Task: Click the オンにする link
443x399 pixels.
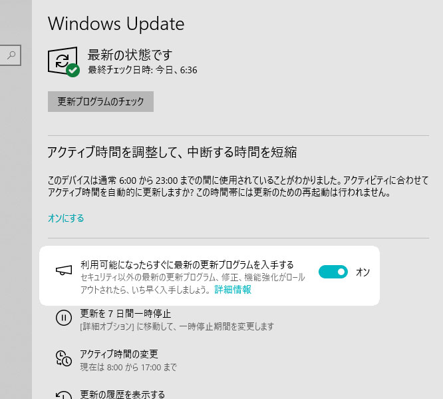Action: pos(66,218)
